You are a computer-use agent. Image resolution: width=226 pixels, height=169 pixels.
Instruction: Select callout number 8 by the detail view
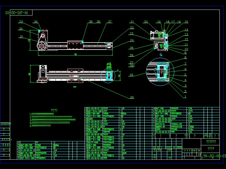click(x=185, y=57)
